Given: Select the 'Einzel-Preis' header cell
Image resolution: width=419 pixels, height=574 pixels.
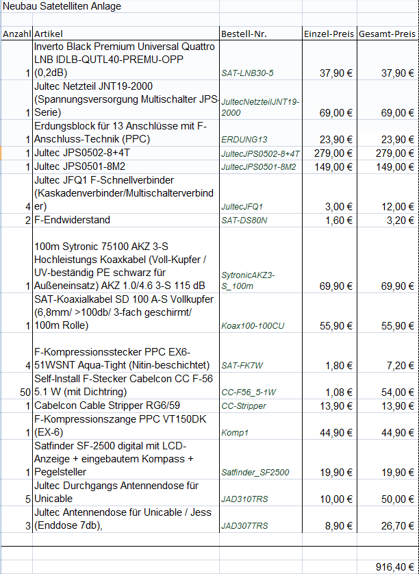Looking at the screenshot, I should [x=329, y=34].
